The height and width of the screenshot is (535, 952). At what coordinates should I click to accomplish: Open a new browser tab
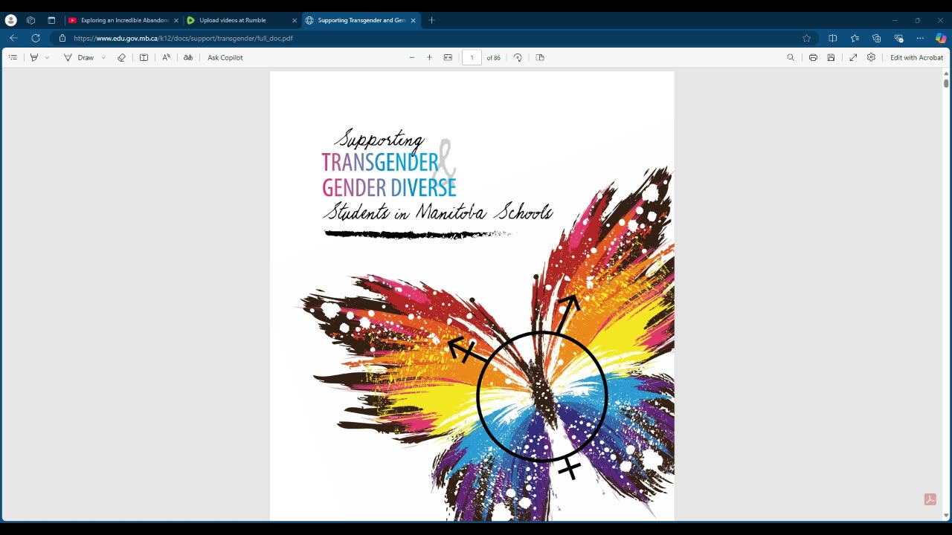tap(431, 20)
